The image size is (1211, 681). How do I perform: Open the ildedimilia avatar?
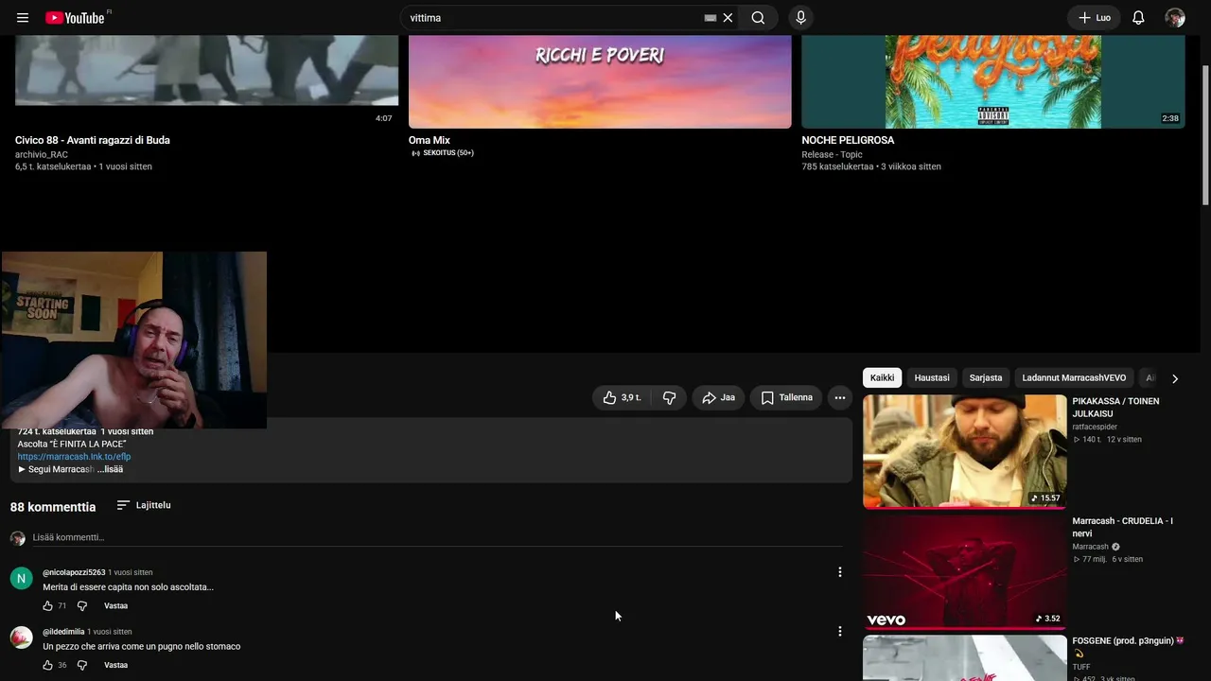coord(21,637)
